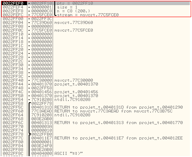Image resolution: width=192 pixels, height=157 pixels.
Task: Click the zero value at address 0022FF14
Action: (x=41, y=38)
